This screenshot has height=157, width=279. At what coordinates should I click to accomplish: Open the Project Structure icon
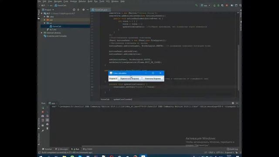tap(232, 5)
